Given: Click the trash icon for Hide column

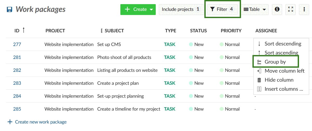Looking at the screenshot, I should [x=259, y=80].
